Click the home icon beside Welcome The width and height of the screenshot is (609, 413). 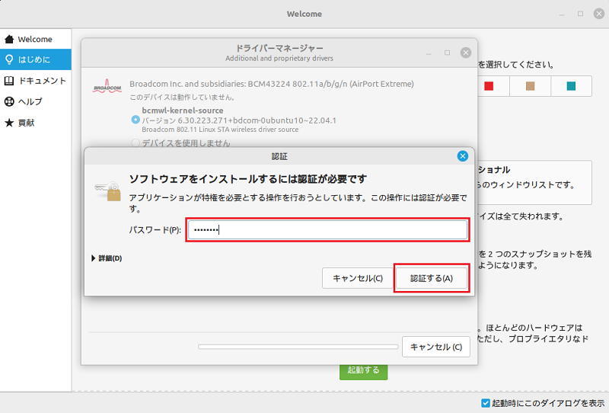point(9,39)
